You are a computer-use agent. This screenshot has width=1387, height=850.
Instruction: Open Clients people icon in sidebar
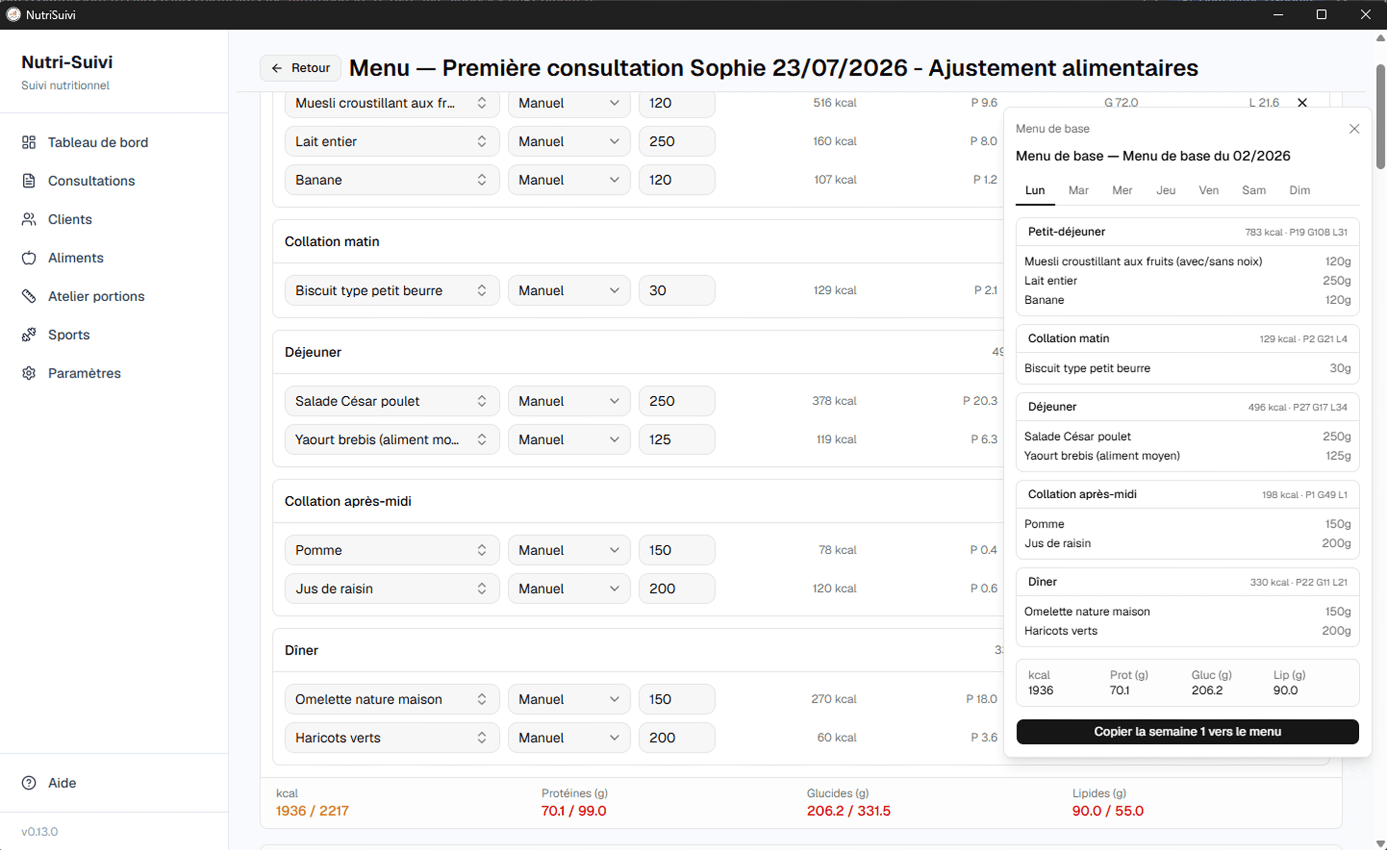click(29, 219)
